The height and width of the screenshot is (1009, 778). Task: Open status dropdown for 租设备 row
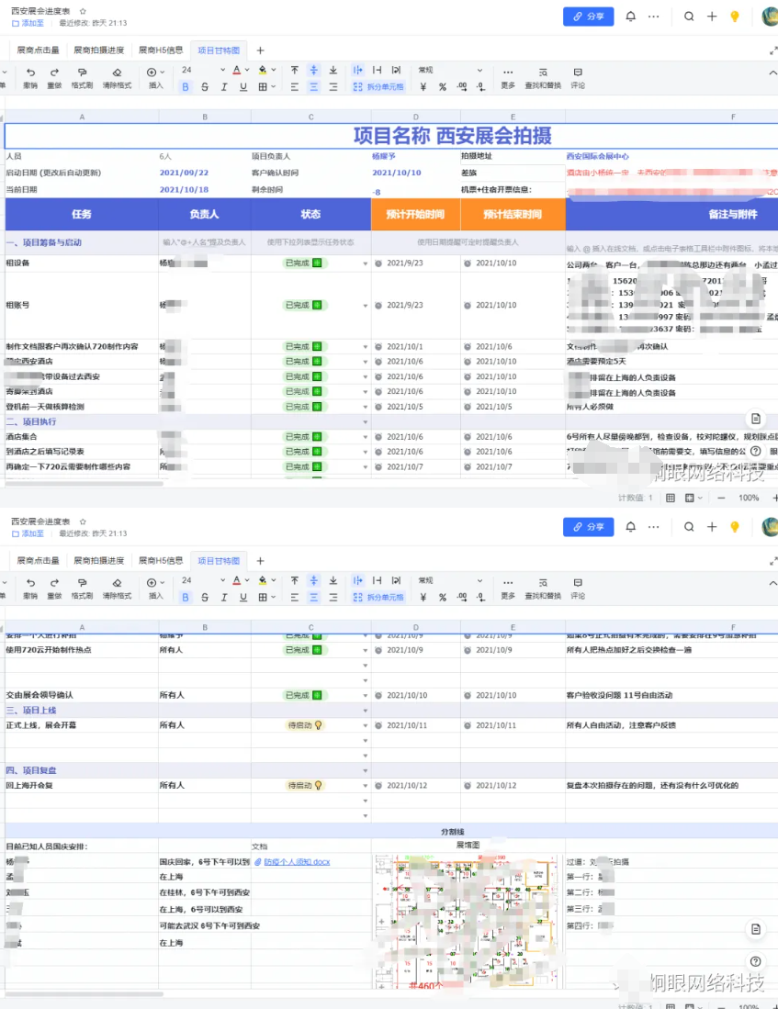[365, 263]
